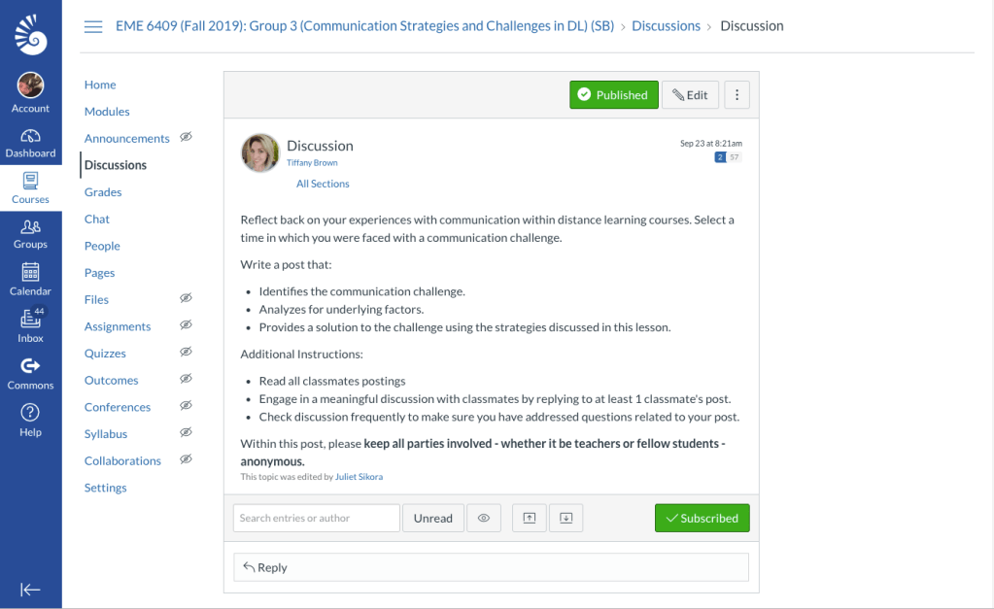Toggle the show unread entries eye button
The height and width of the screenshot is (609, 994).
click(483, 518)
